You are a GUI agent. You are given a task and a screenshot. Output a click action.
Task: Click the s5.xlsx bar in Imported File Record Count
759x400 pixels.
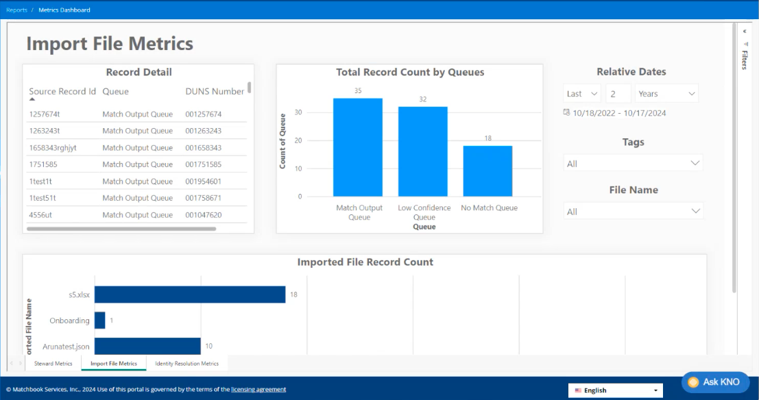[x=190, y=295]
